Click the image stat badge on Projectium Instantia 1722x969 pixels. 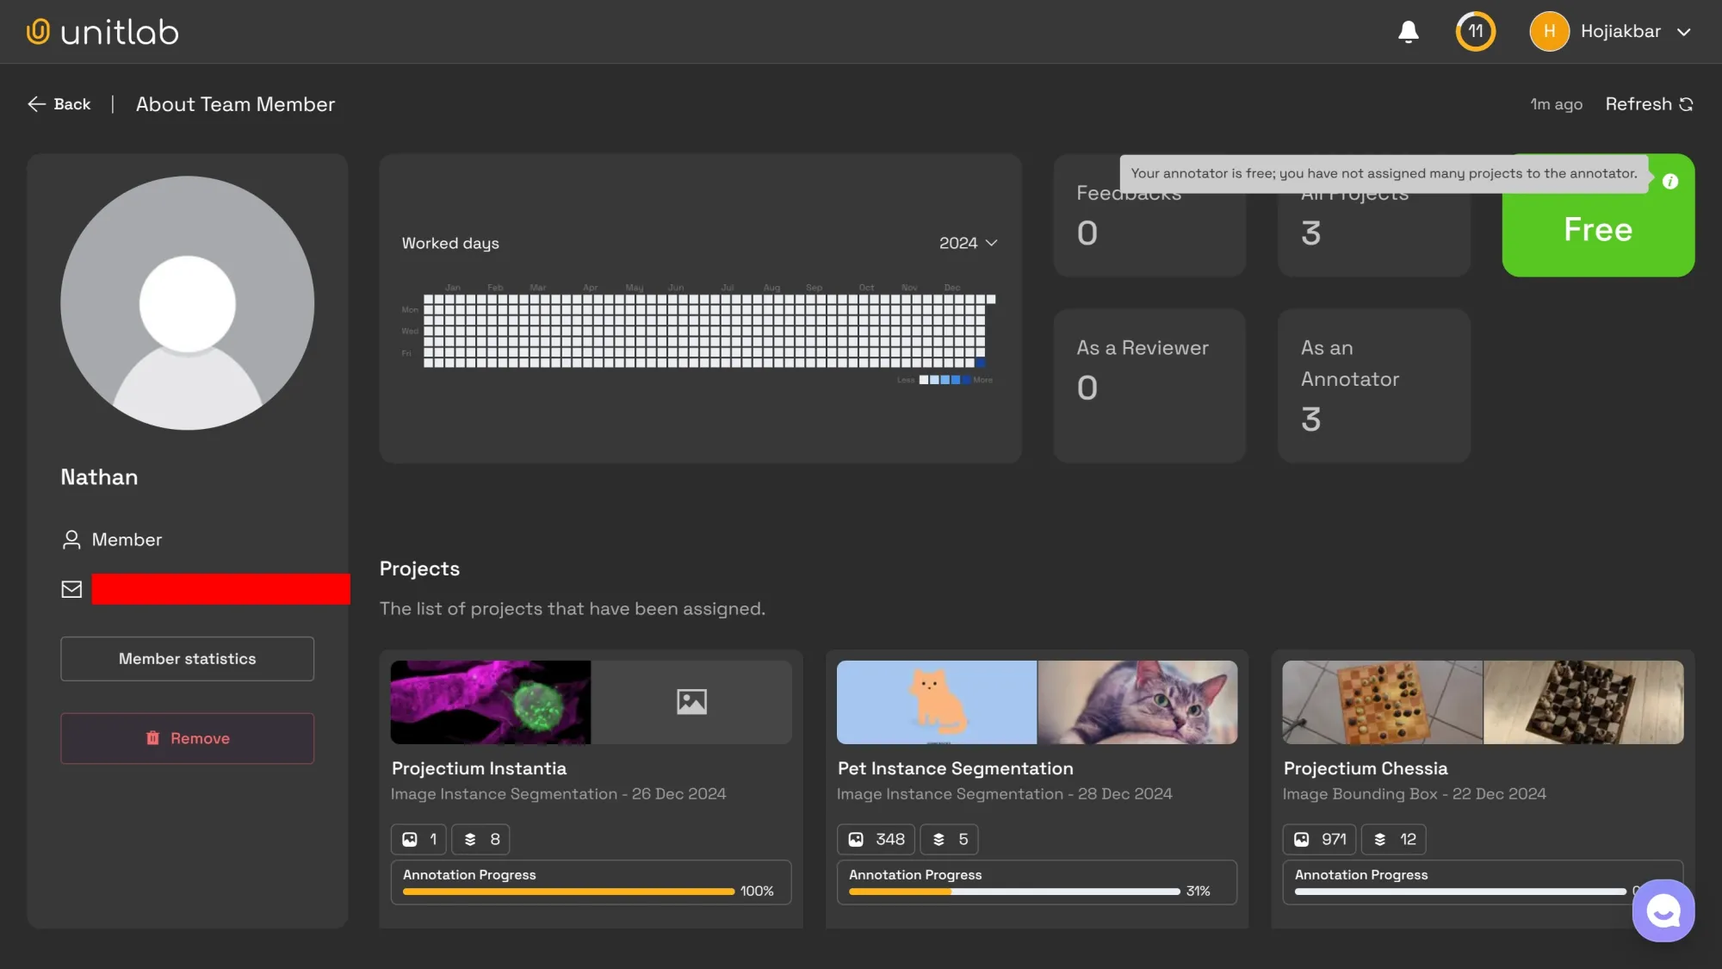tap(418, 839)
